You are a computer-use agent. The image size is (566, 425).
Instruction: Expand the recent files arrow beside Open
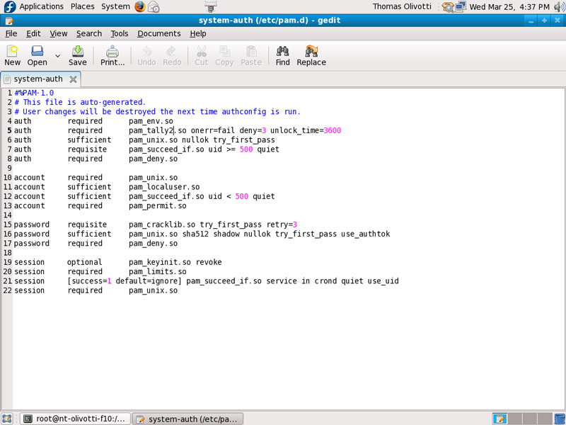coord(57,56)
